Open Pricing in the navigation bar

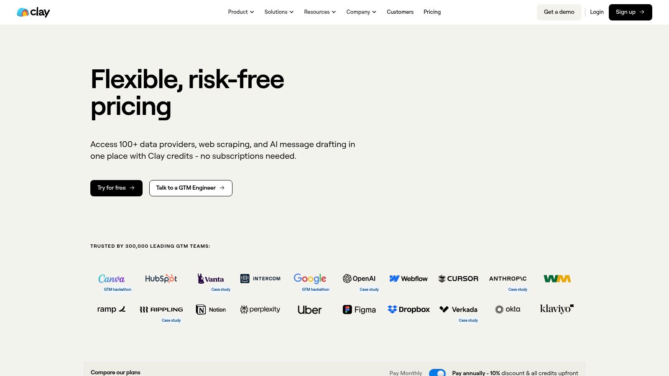(x=432, y=12)
